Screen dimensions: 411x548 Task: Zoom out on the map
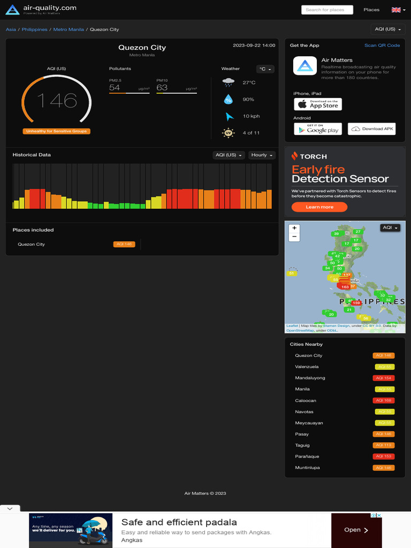(294, 237)
